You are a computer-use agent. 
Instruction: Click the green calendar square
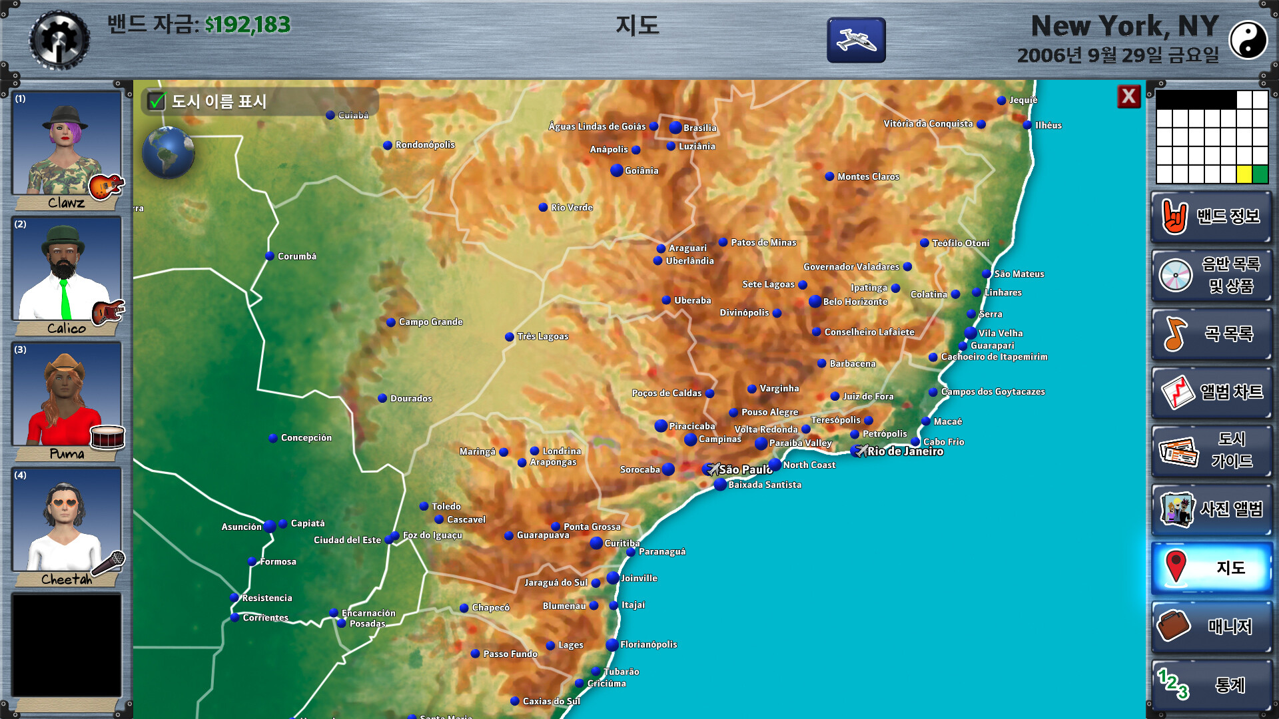tap(1260, 174)
